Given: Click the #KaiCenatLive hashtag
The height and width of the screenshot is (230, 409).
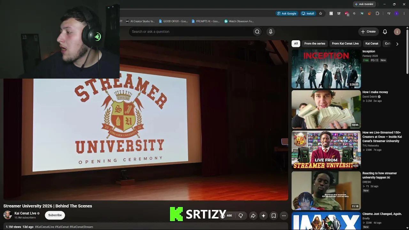Looking at the screenshot, I should [x=44, y=227].
